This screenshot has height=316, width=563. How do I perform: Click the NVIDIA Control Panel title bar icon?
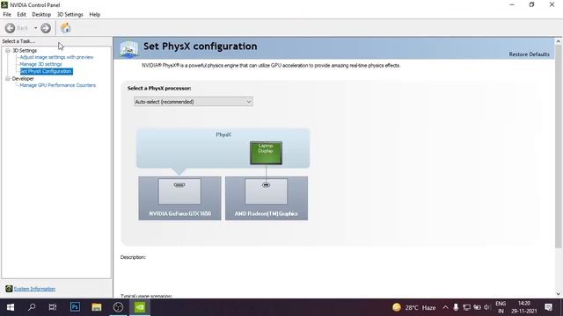pos(4,4)
